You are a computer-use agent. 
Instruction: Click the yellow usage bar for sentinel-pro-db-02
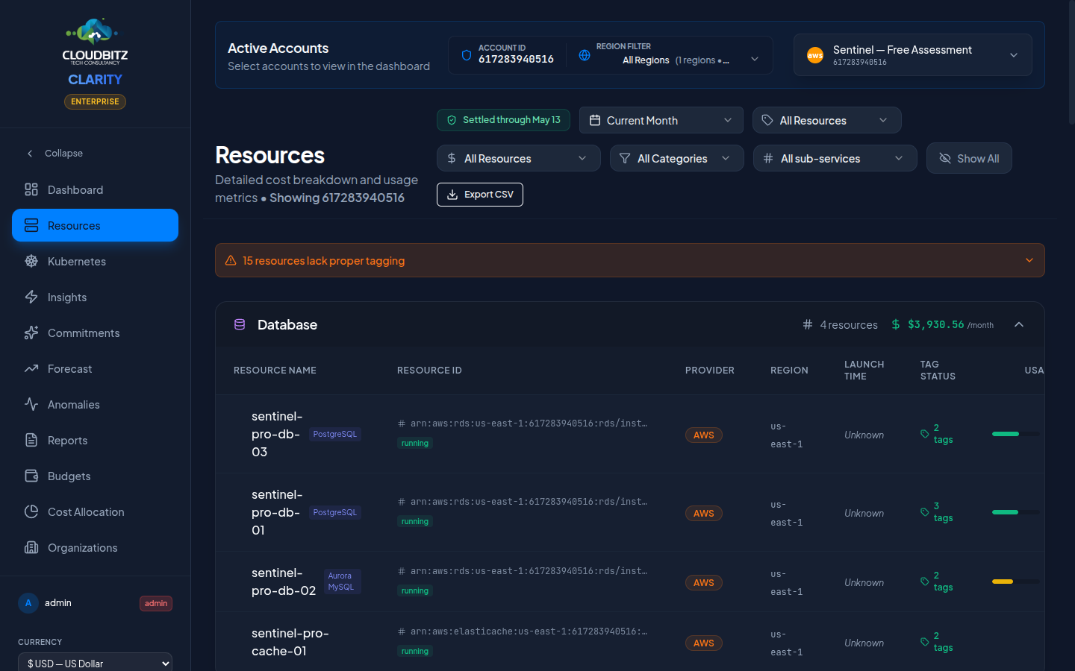(x=1015, y=582)
